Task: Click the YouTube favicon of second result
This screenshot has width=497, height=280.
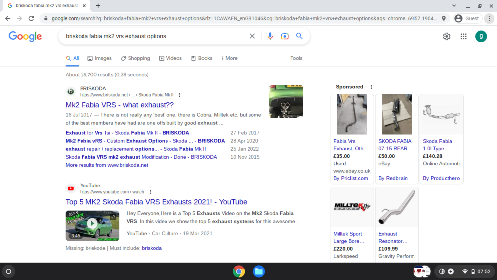Action: click(x=71, y=188)
